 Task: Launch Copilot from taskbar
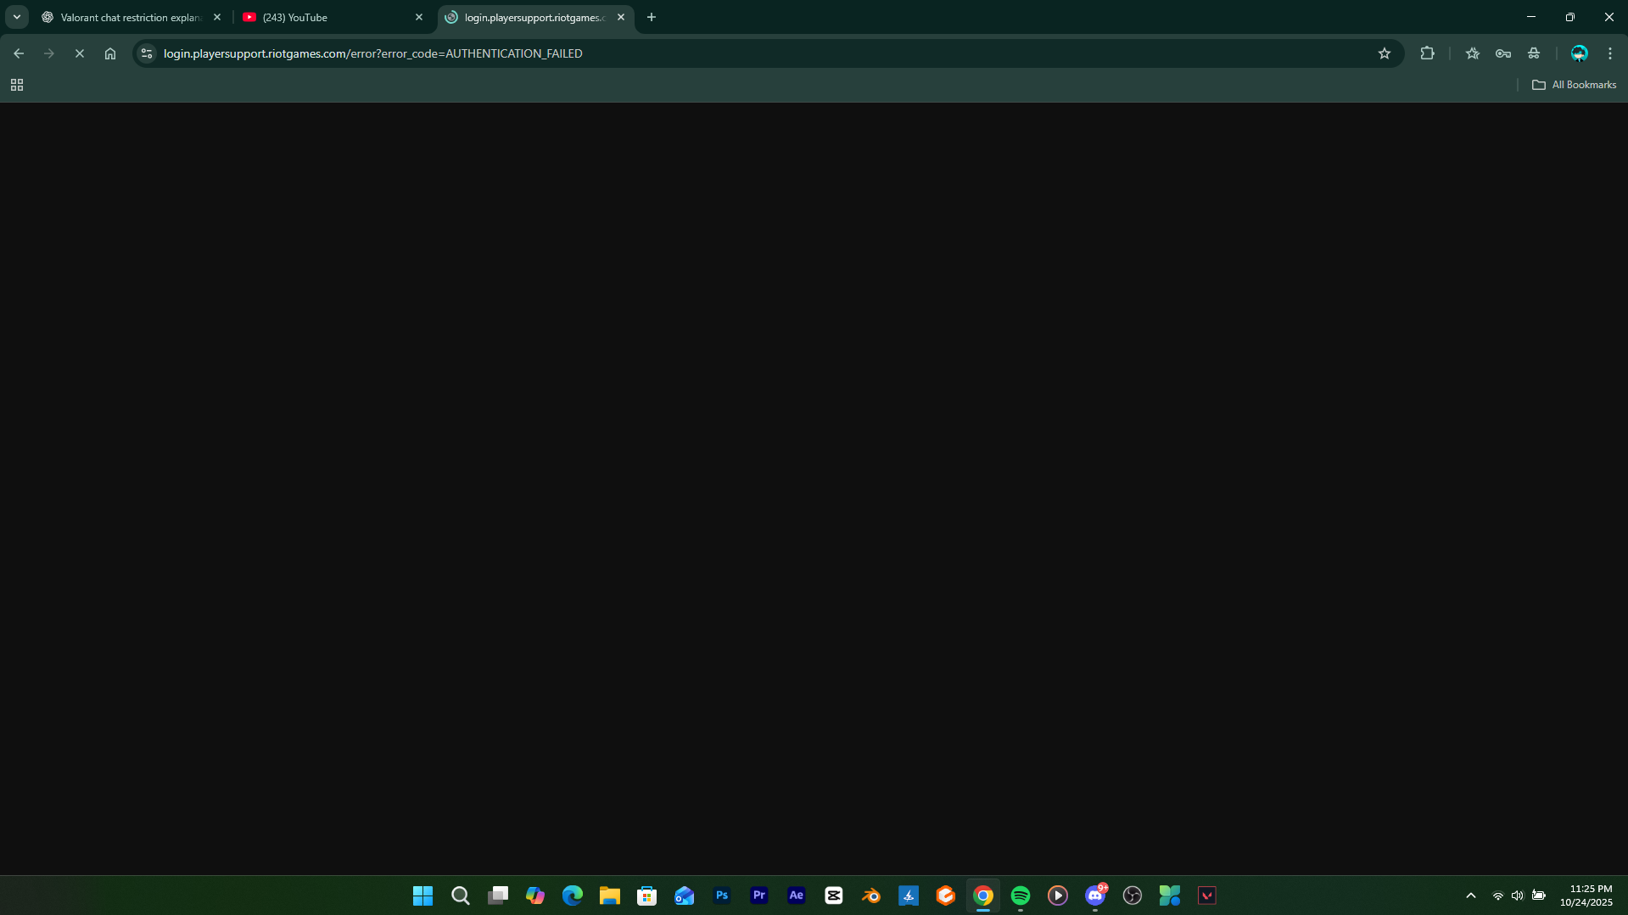pyautogui.click(x=534, y=895)
